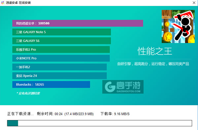Select the 索尼 Xperia Z4 bar
The height and width of the screenshot is (130, 198).
tap(59, 76)
